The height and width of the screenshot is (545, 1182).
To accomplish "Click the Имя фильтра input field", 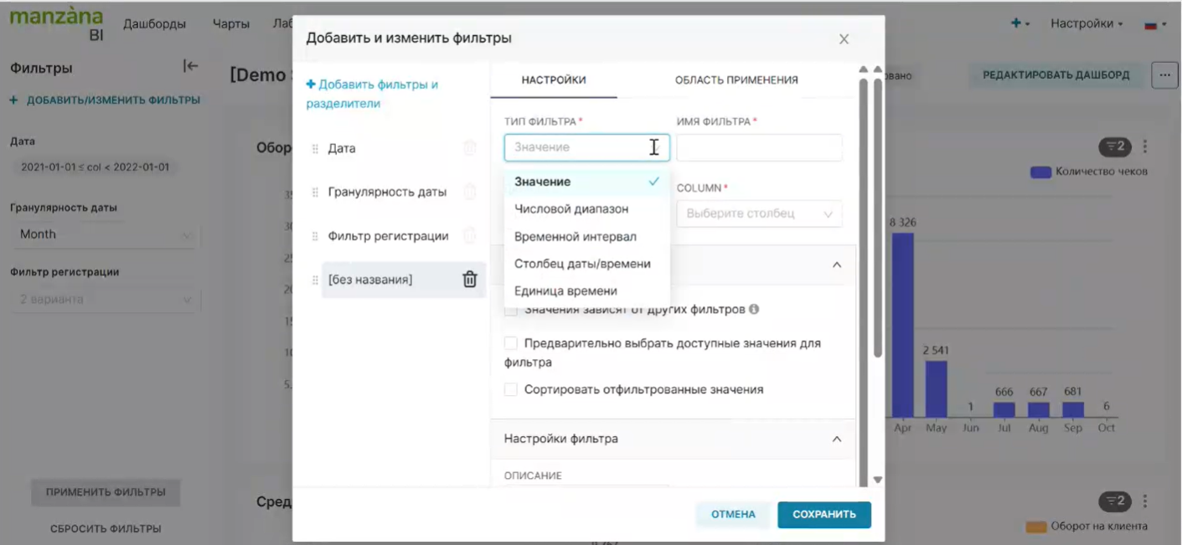I will coord(759,148).
